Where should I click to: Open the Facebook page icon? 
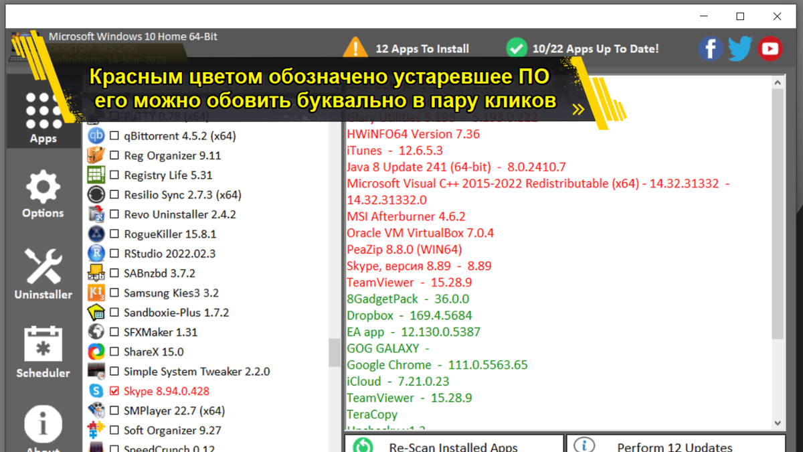pyautogui.click(x=710, y=48)
